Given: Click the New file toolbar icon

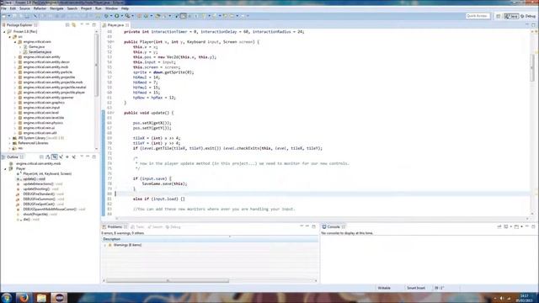Looking at the screenshot, I should pyautogui.click(x=4, y=16).
